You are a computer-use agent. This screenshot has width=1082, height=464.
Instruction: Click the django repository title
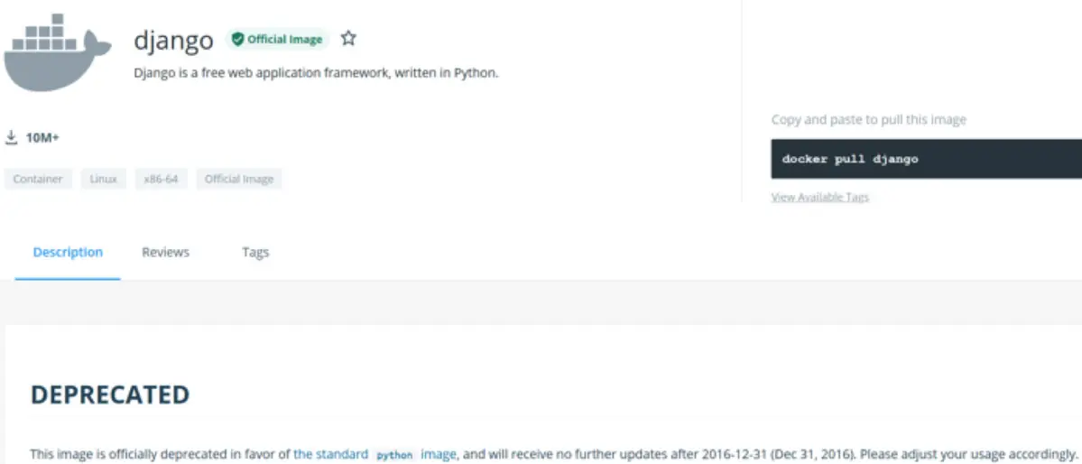[173, 40]
